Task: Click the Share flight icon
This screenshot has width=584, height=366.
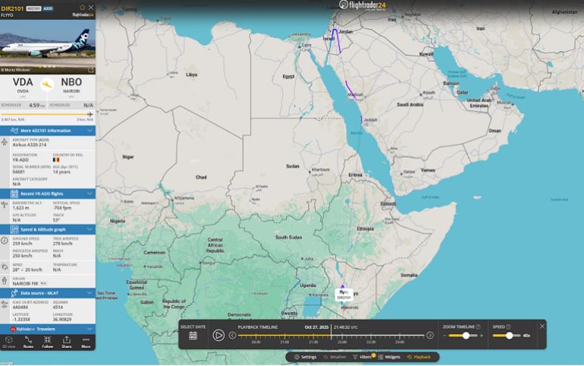Action: pyautogui.click(x=66, y=341)
